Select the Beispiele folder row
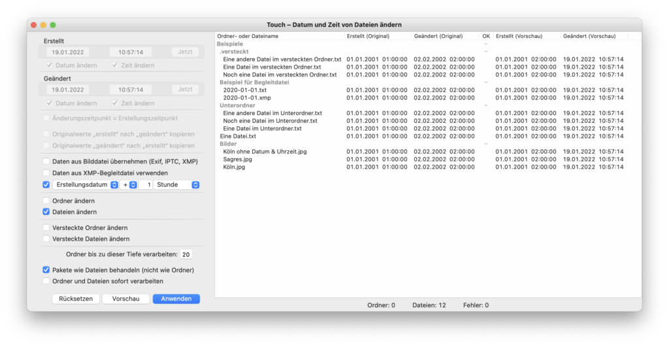 (x=429, y=44)
